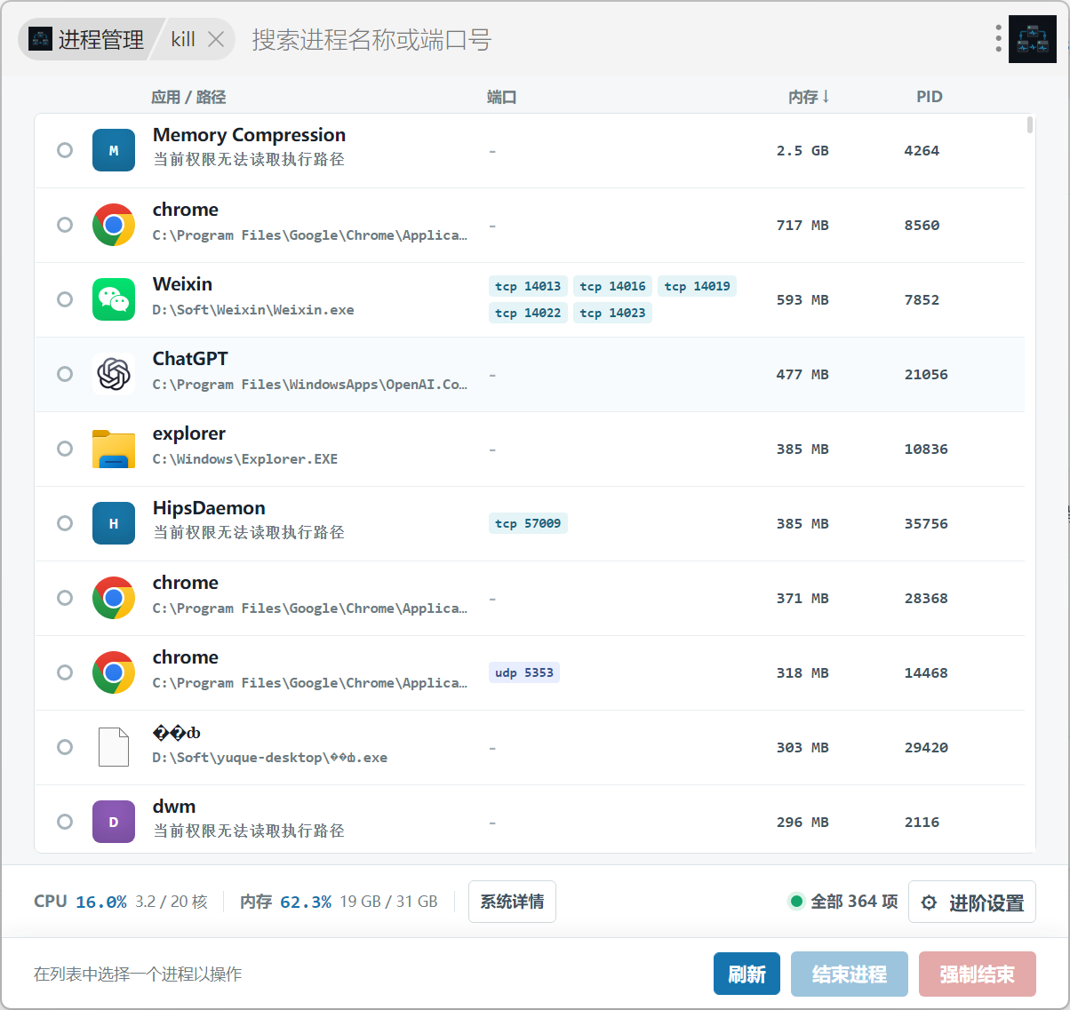Click the blank file icon for yuque-desktop
Viewport: 1070px width, 1010px height.
click(114, 747)
